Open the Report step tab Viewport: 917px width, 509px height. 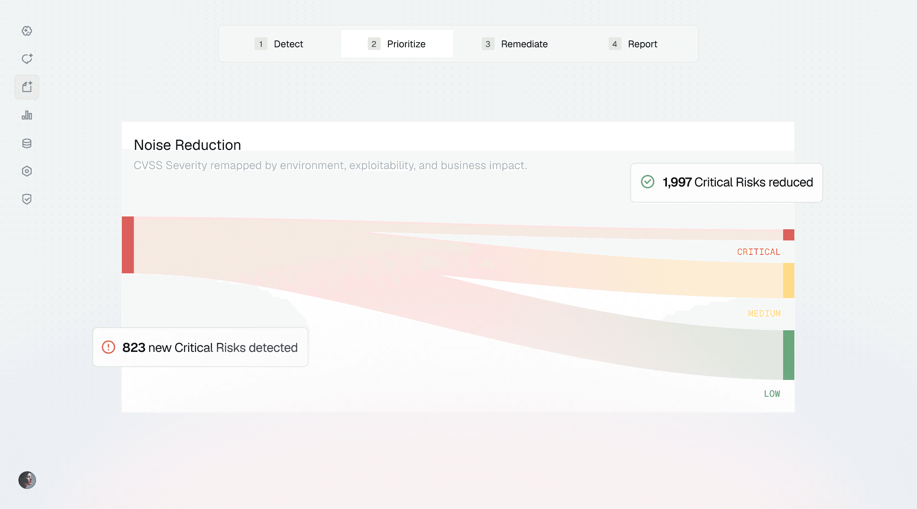coord(633,44)
